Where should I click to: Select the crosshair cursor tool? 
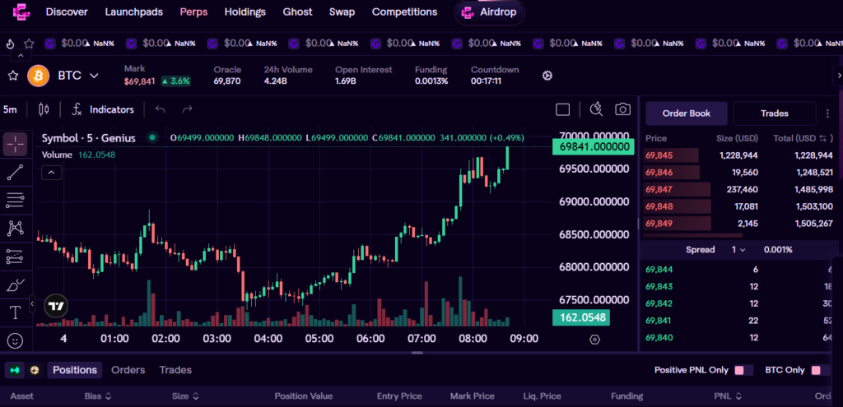[x=15, y=144]
